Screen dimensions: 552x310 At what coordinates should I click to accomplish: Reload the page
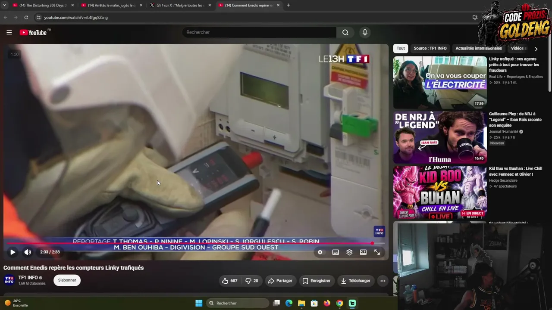26,17
